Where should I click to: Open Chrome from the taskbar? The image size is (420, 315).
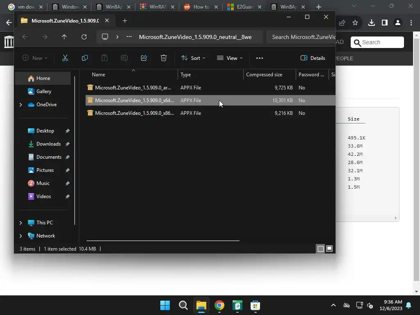(x=219, y=305)
